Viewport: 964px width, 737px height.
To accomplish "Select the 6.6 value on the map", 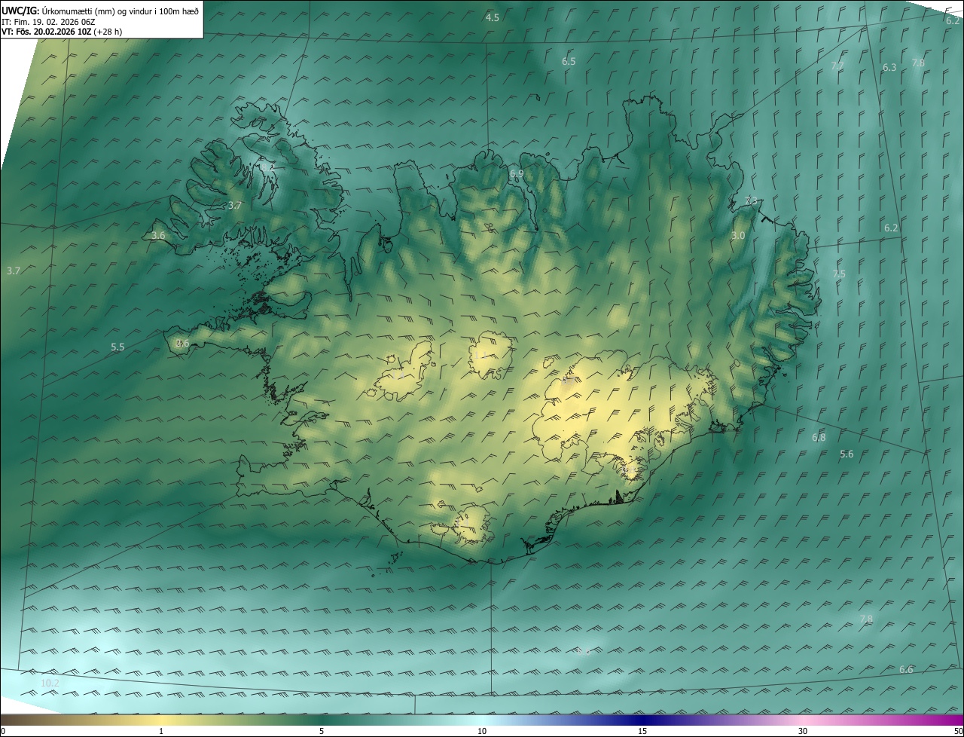I will pos(906,670).
